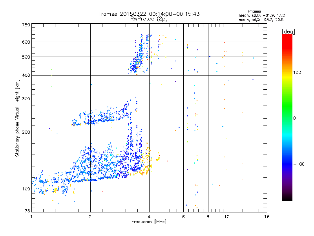Click the 'Stationary phase Virtual Height [km]' axis label

coord(17,118)
